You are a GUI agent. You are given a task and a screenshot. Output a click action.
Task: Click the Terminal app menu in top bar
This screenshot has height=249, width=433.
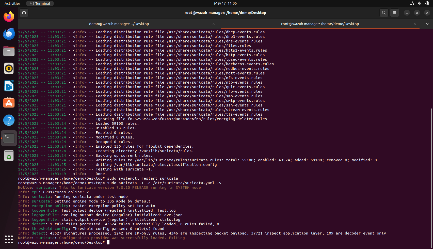pyautogui.click(x=40, y=3)
